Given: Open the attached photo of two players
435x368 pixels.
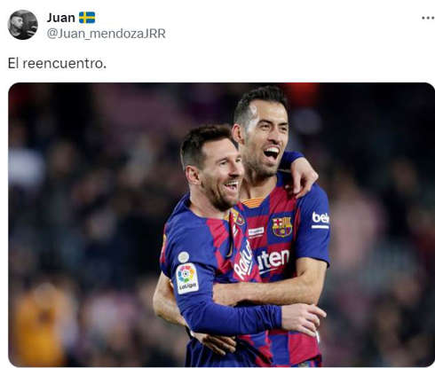Looking at the screenshot, I should 221,224.
